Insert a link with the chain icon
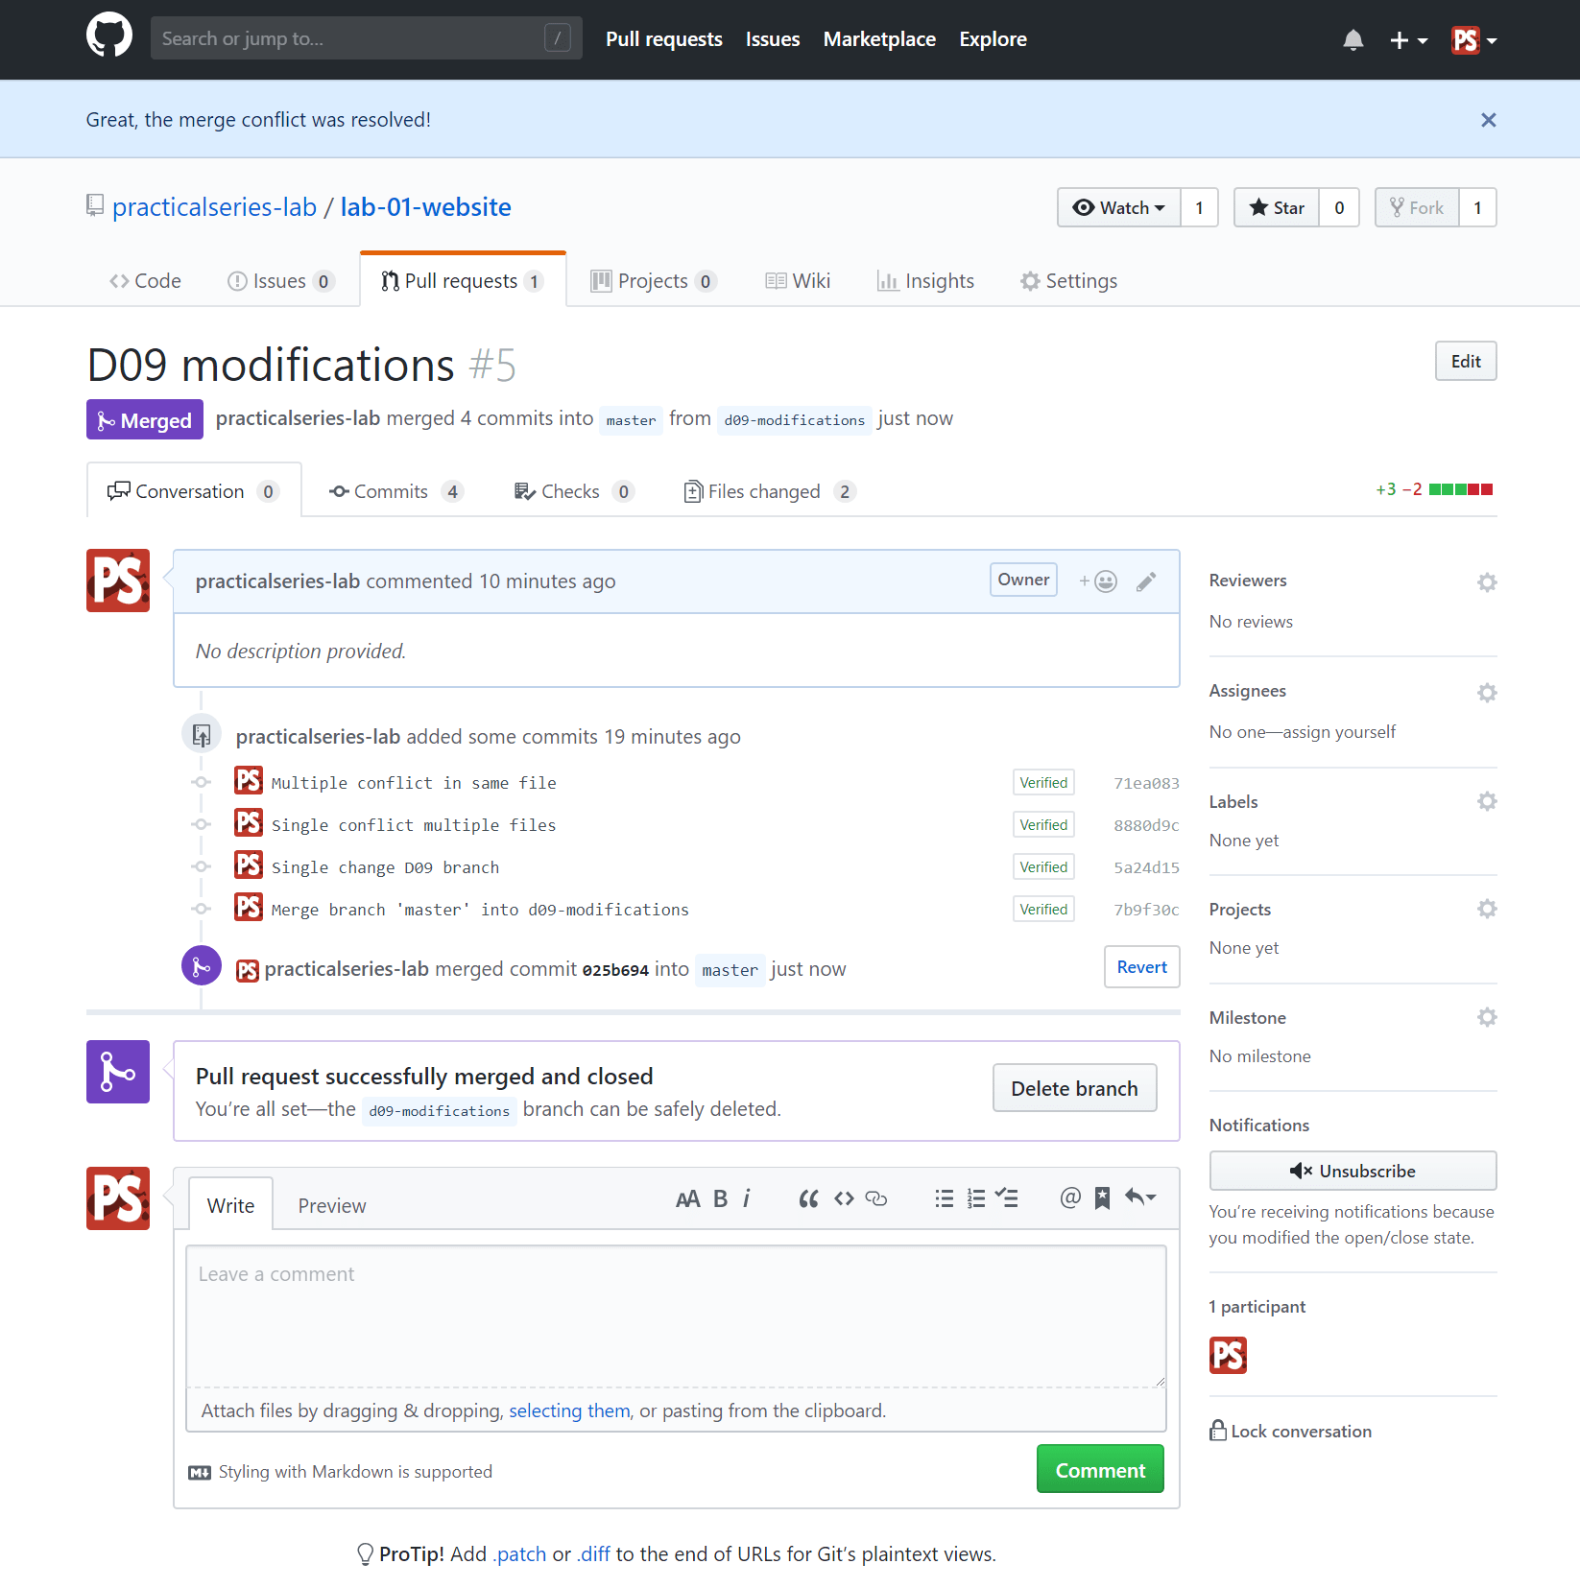 [x=876, y=1199]
